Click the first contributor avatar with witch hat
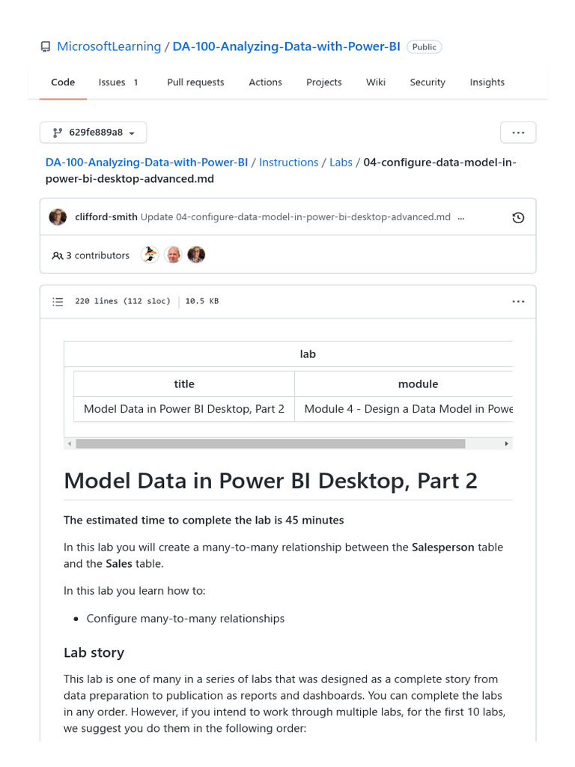 point(150,255)
